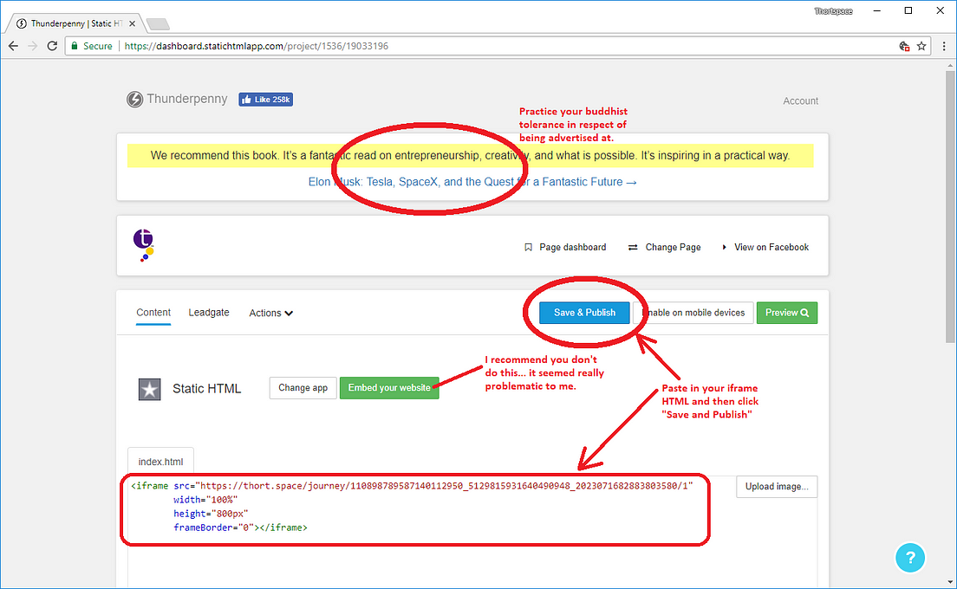Open the Chrome three-dot menu
Image resolution: width=957 pixels, height=589 pixels.
click(x=944, y=46)
